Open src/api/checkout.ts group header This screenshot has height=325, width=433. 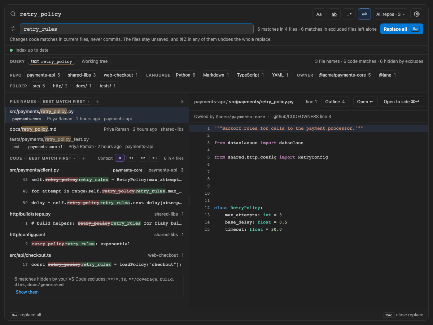click(96, 255)
